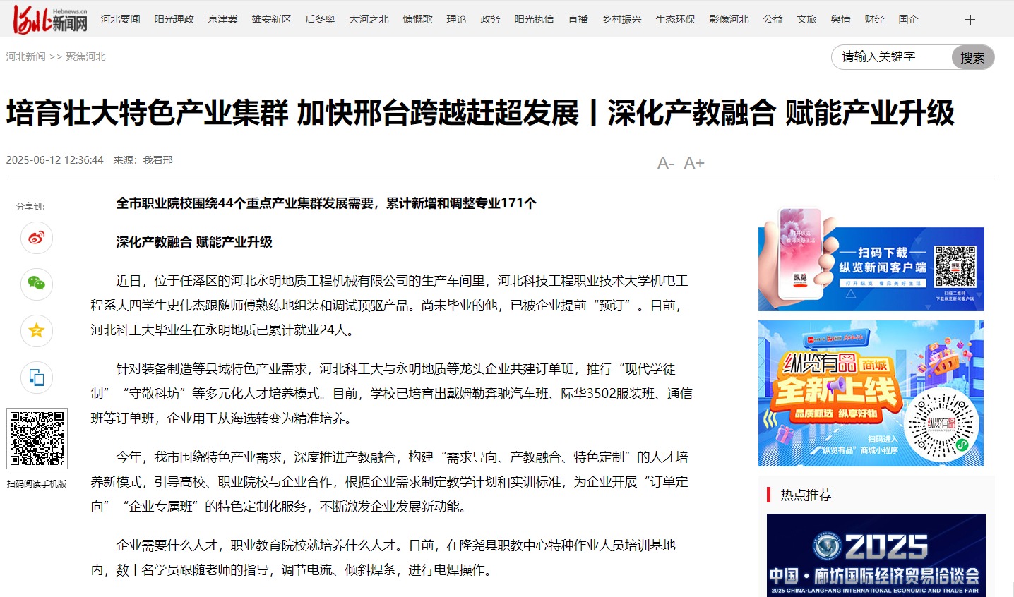Open the 生态环保 channel

[x=675, y=19]
